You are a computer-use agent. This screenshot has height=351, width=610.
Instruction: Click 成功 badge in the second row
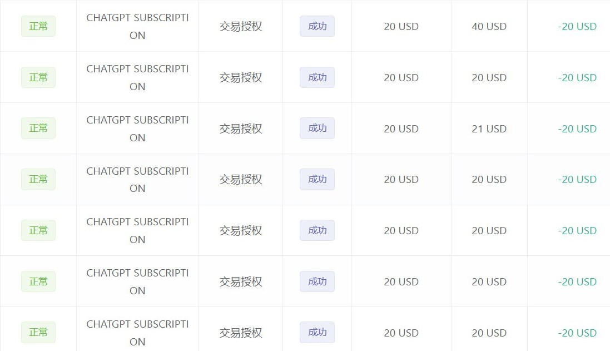click(317, 77)
